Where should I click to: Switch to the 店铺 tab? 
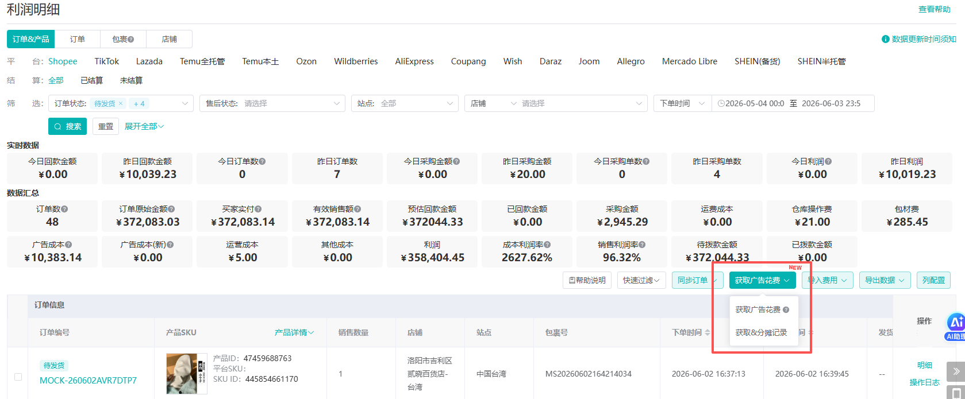click(169, 39)
